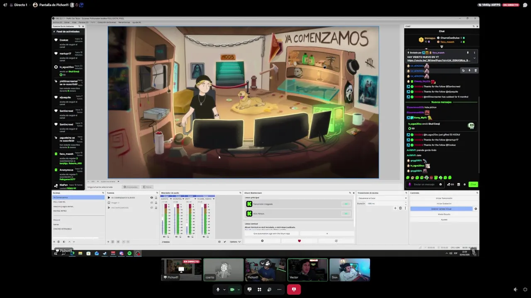Open audio mixer Options dropdown
This screenshot has width=531, height=298.
coord(235,242)
